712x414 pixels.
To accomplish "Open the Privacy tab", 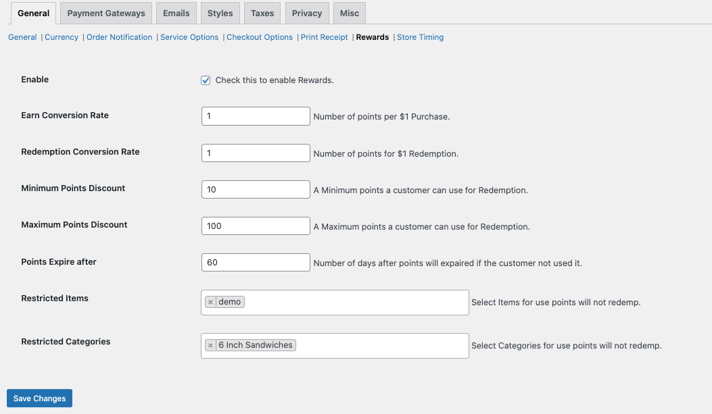I will pos(307,14).
